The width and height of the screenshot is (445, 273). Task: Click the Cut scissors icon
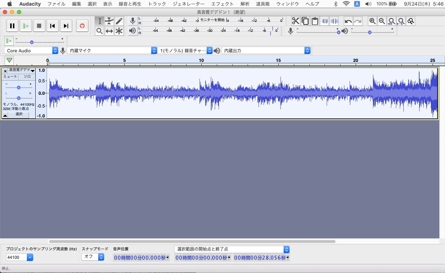296,21
